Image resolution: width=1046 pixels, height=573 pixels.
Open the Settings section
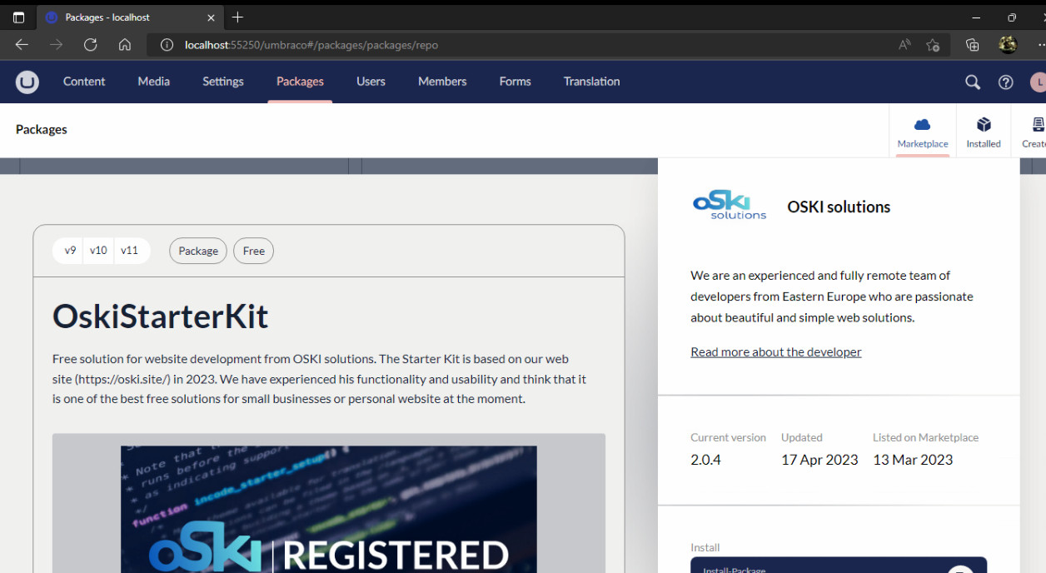(x=223, y=82)
